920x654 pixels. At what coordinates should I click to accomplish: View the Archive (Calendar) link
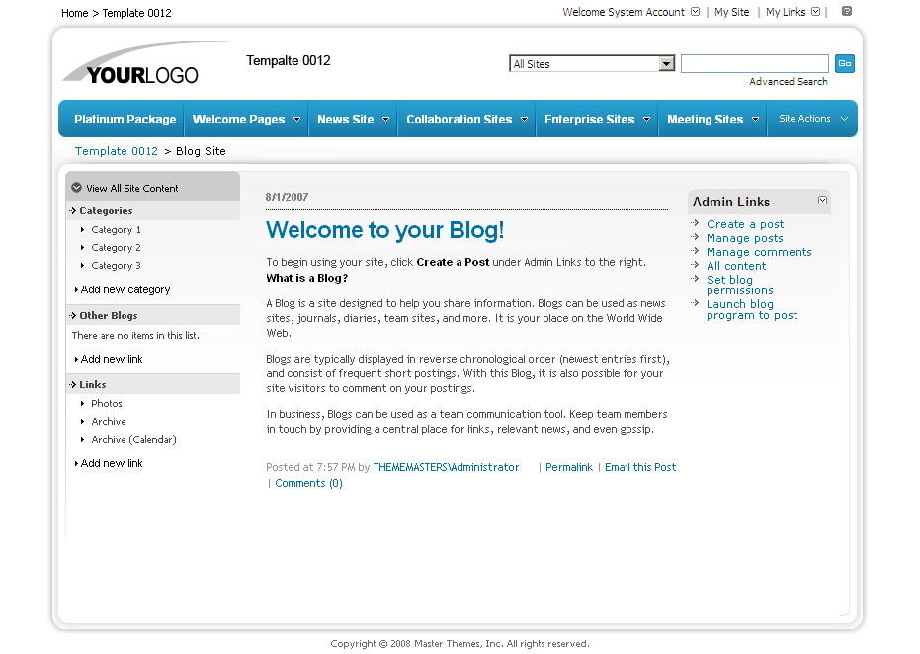point(133,439)
